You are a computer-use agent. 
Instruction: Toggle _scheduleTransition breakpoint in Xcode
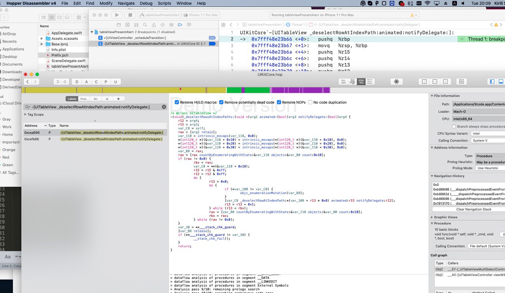click(x=212, y=38)
